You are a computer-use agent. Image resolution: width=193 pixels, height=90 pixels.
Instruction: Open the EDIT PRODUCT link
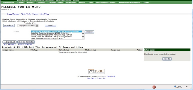(10, 45)
